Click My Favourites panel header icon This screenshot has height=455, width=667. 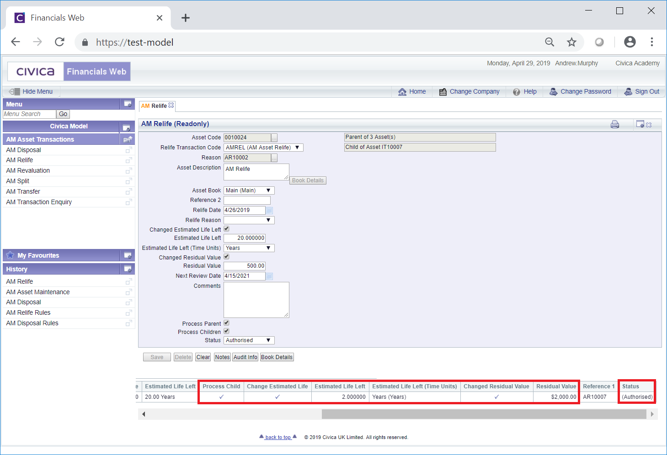point(128,255)
